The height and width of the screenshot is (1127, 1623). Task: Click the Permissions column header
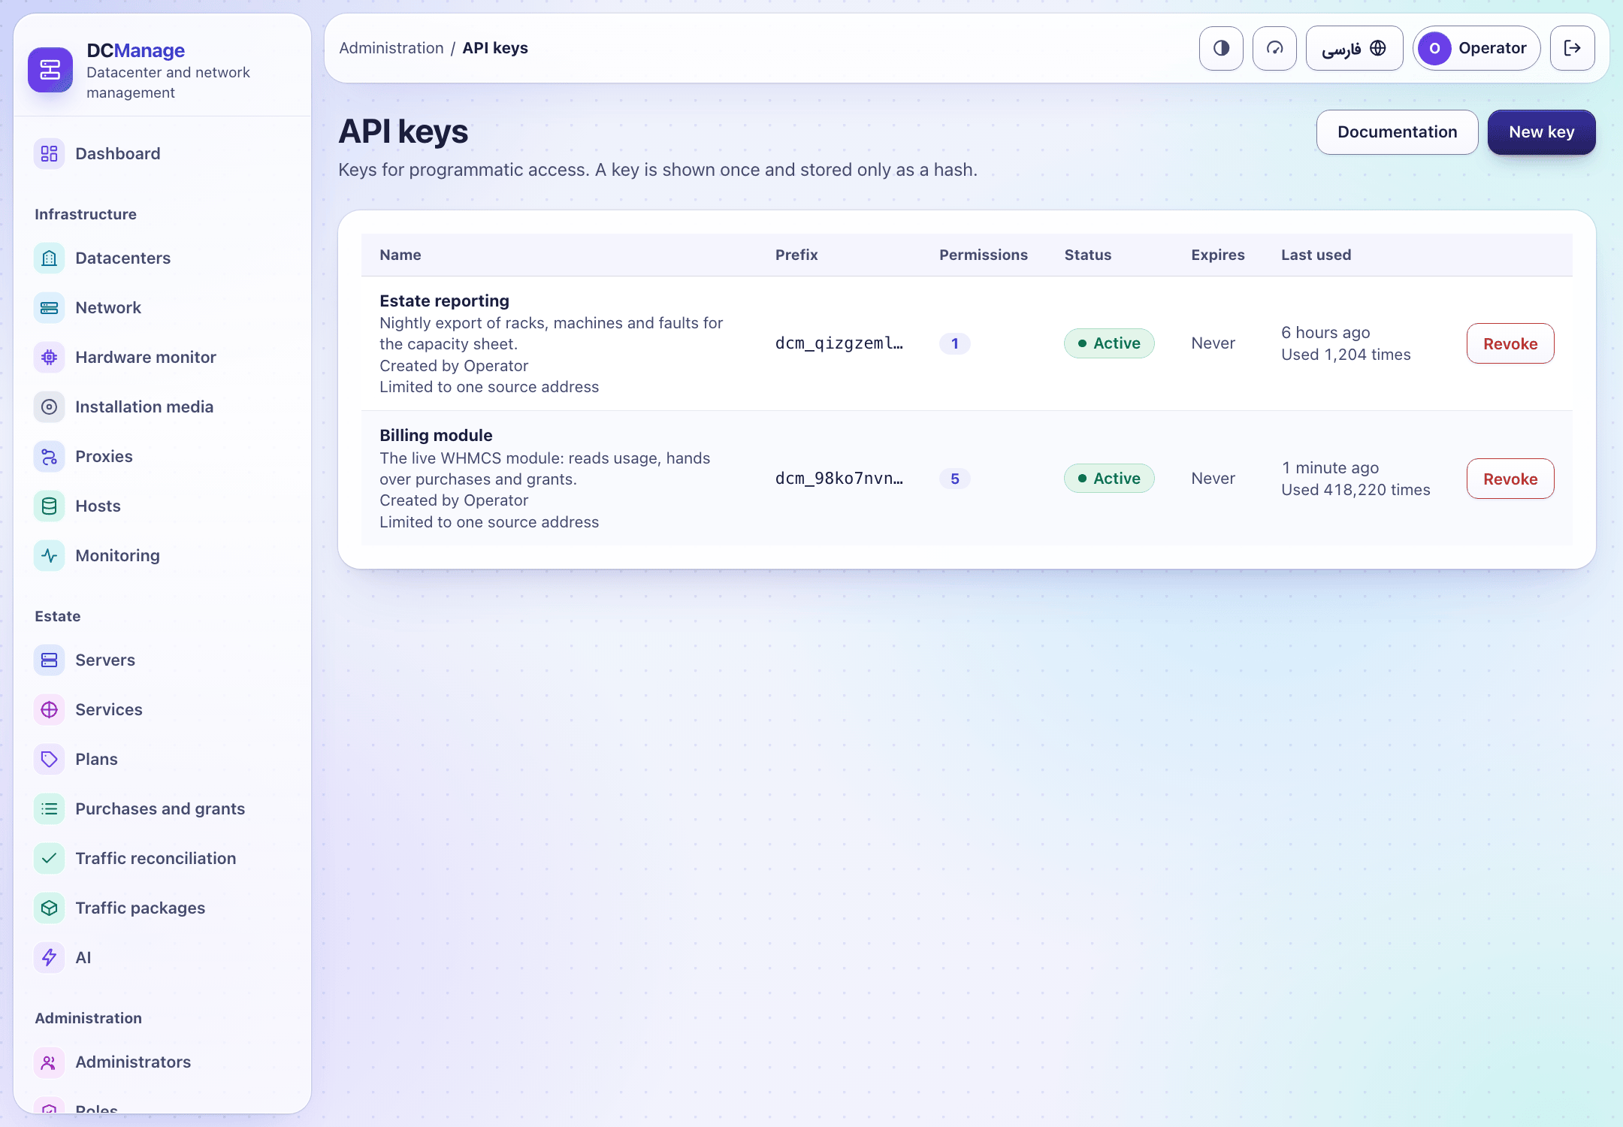pos(983,255)
